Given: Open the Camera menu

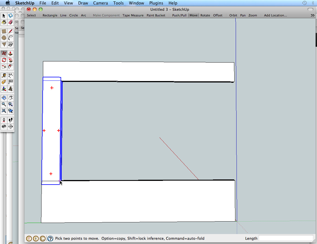Looking at the screenshot, I should (101, 3).
